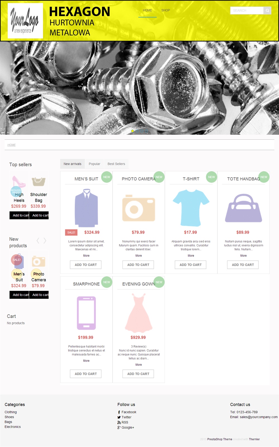Screen dimensions: 279x447
Task: Add the T-Shirt to cart
Action: click(191, 265)
